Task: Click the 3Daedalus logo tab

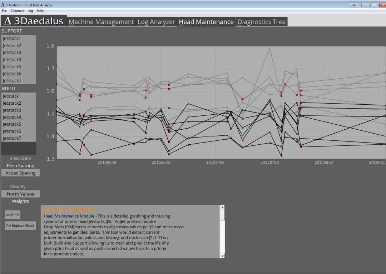Action: pyautogui.click(x=34, y=21)
